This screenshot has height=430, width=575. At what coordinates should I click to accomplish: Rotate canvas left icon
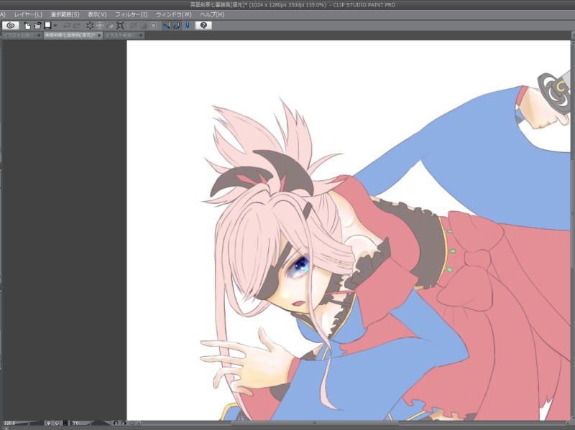(116, 423)
